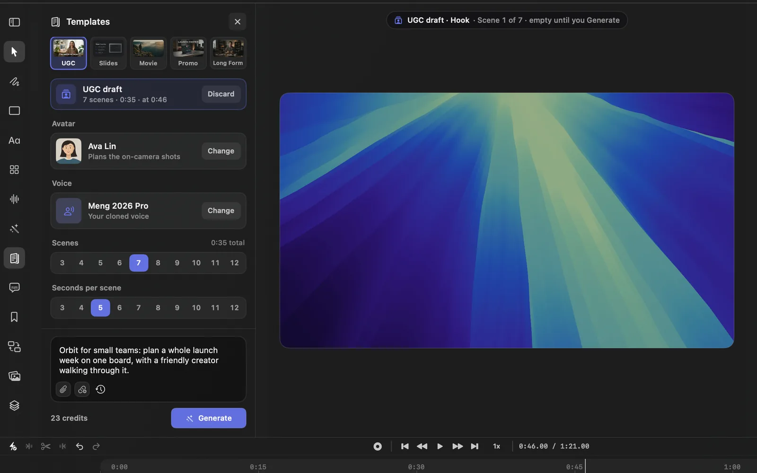
Task: Open the media gallery panel
Action: pos(14,376)
